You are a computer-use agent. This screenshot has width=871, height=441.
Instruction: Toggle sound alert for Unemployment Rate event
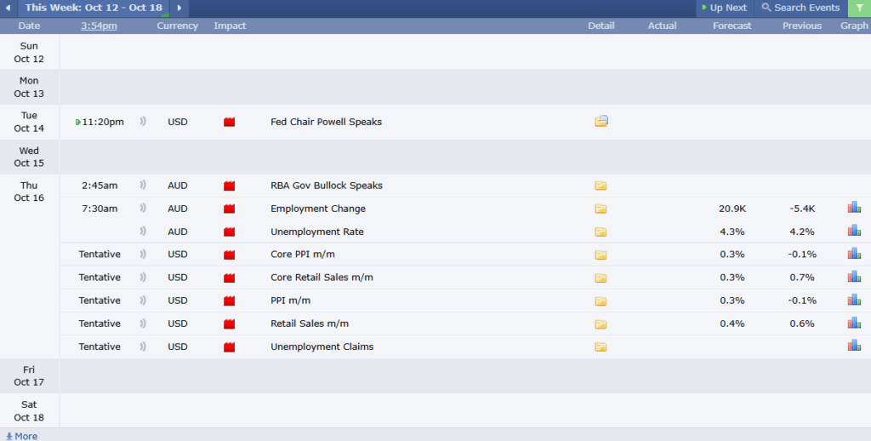143,232
